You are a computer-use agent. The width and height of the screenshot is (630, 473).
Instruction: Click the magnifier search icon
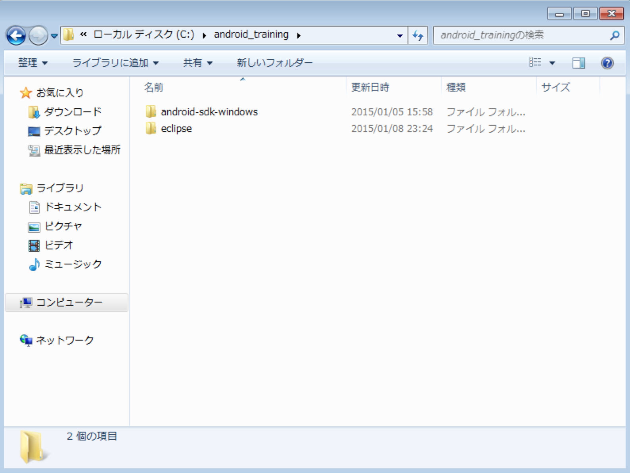[x=614, y=36]
